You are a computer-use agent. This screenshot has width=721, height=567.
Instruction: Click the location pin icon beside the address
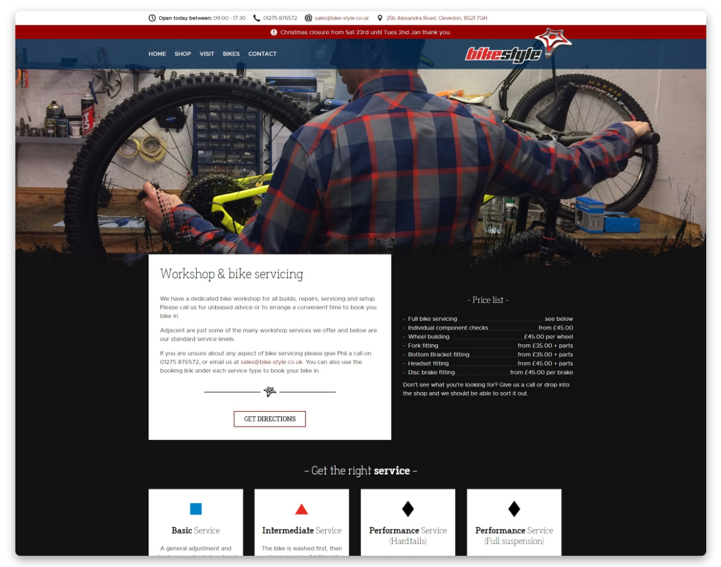click(x=379, y=18)
